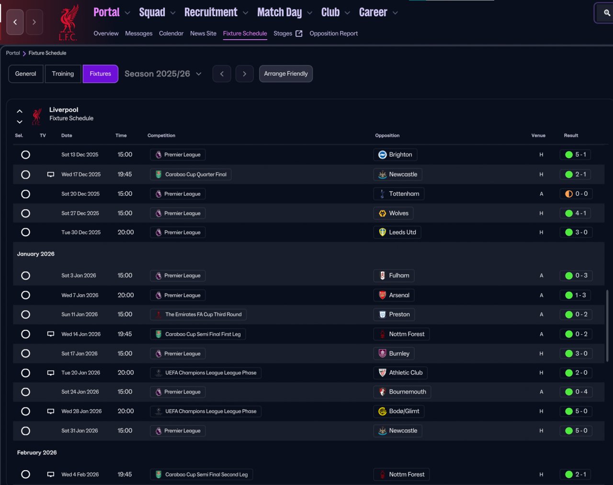Viewport: 613px width, 485px height.
Task: Go to the next season with the right arrow
Action: point(245,74)
